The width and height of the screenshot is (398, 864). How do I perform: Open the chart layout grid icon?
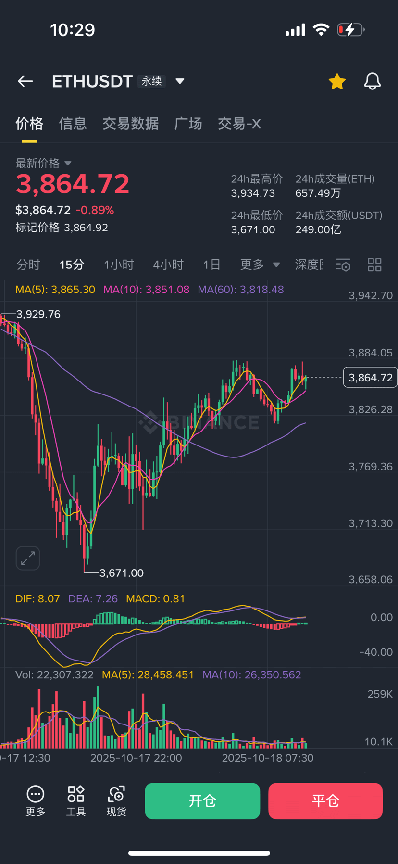[374, 265]
